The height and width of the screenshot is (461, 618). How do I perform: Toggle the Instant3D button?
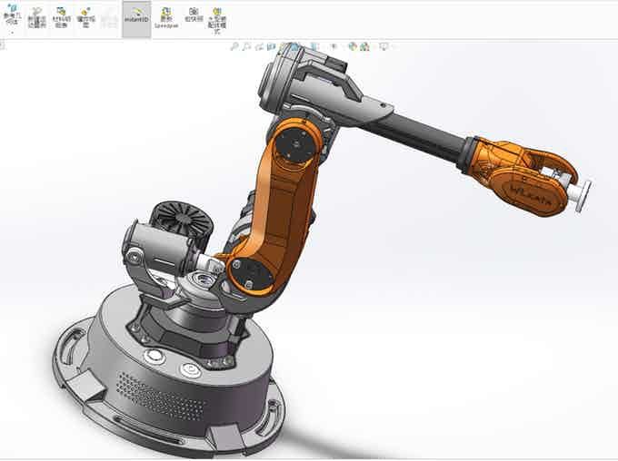[x=135, y=18]
